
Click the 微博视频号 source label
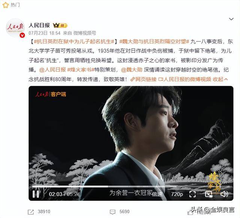85,33
